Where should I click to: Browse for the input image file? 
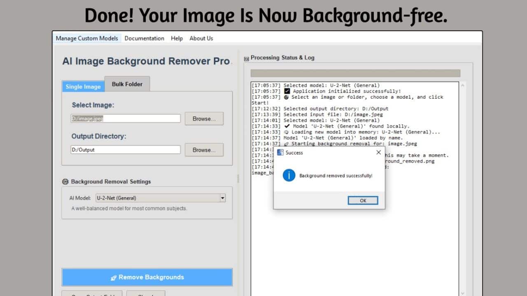coord(204,119)
